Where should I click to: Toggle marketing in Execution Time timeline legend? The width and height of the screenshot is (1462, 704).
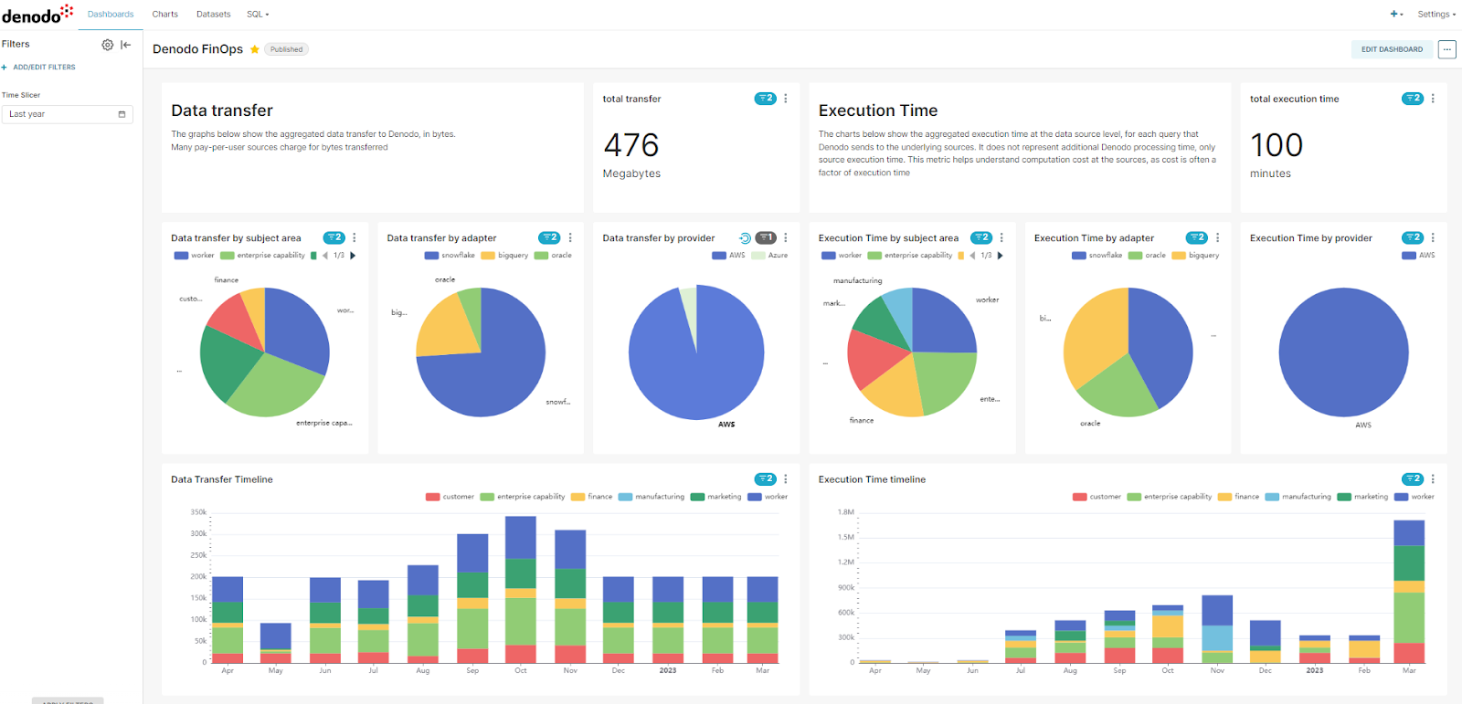(1363, 497)
